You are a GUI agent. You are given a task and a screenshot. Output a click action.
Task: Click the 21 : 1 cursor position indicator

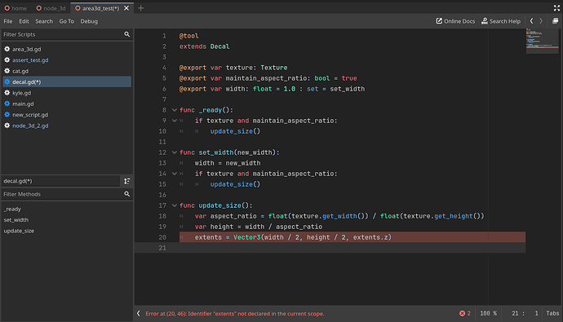point(525,313)
